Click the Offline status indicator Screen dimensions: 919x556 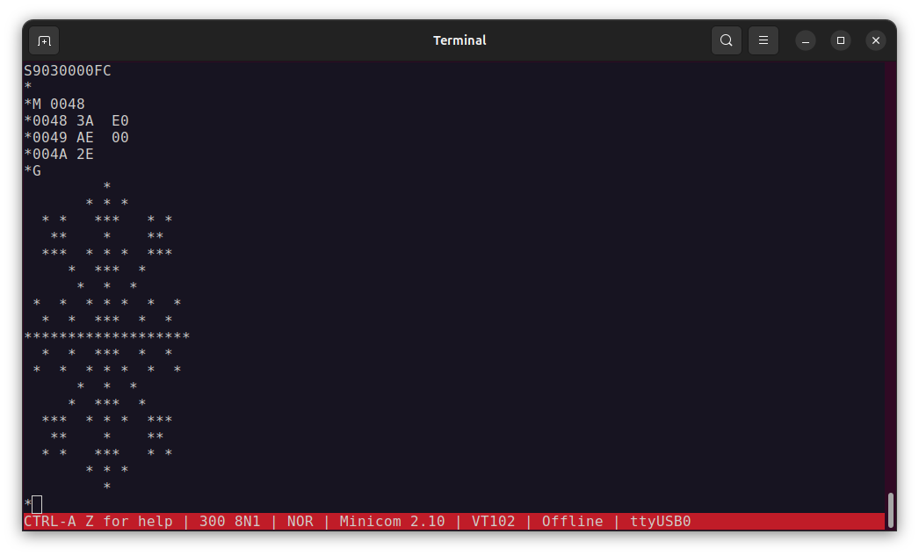pyautogui.click(x=572, y=522)
